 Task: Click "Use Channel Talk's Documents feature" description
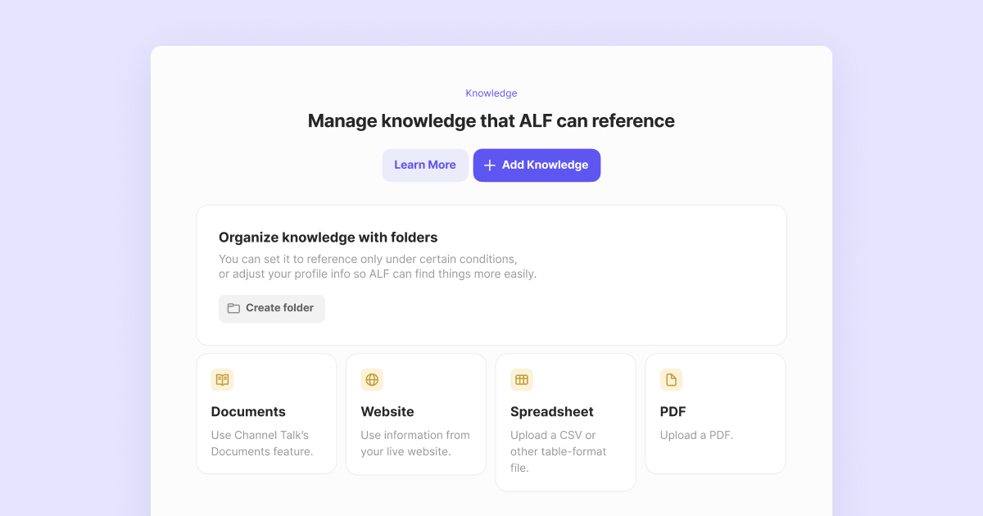click(x=262, y=443)
